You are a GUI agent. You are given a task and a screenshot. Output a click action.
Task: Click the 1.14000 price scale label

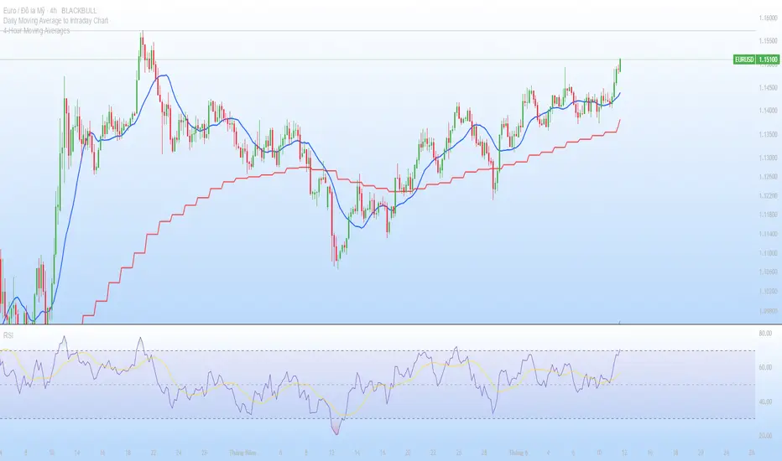pyautogui.click(x=768, y=110)
